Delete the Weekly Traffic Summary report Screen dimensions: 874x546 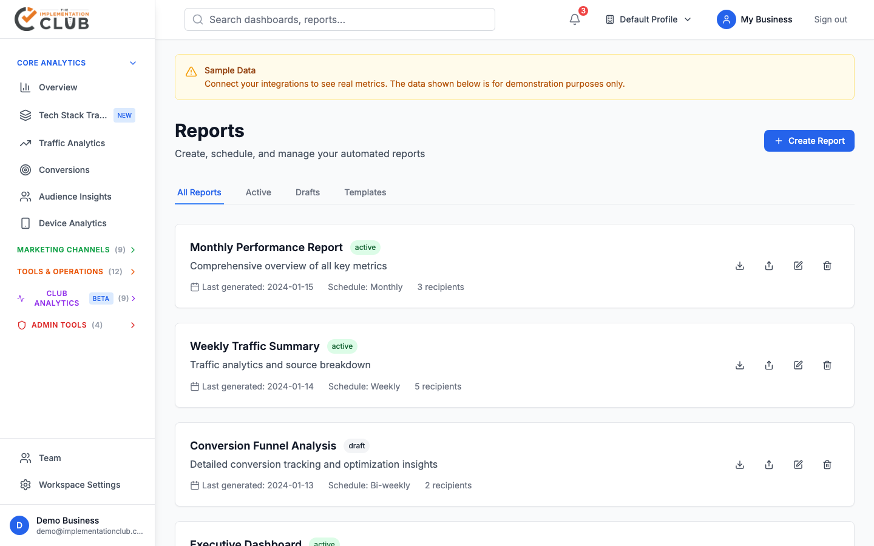tap(827, 365)
